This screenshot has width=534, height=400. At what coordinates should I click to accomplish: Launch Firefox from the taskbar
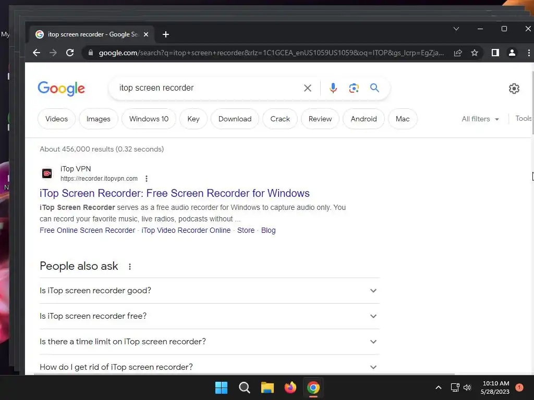point(290,387)
